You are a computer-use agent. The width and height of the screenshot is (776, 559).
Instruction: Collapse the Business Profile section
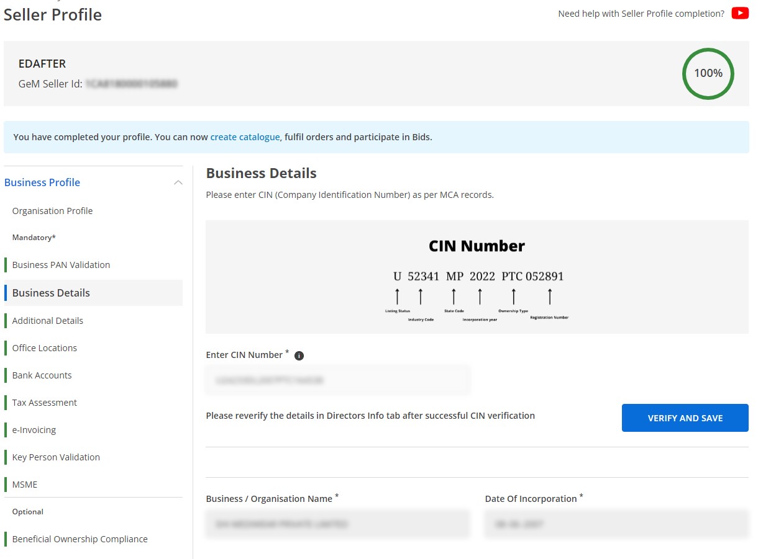(x=178, y=182)
